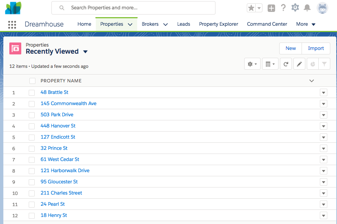Open the 48 Brattle St record
Screen dimensions: 337x224
[54, 92]
